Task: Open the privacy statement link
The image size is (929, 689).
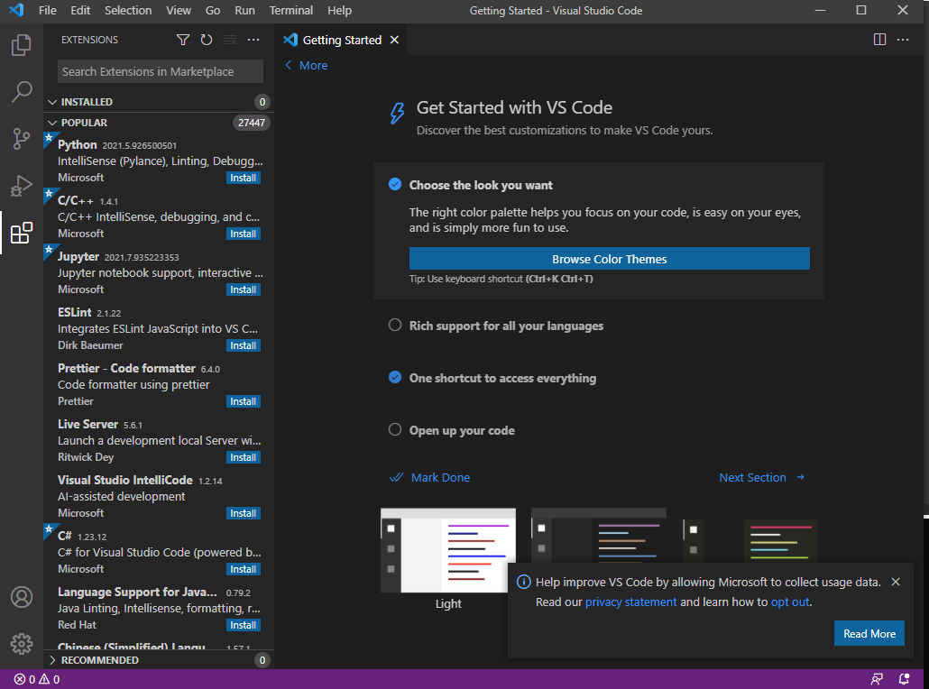Action: 630,602
